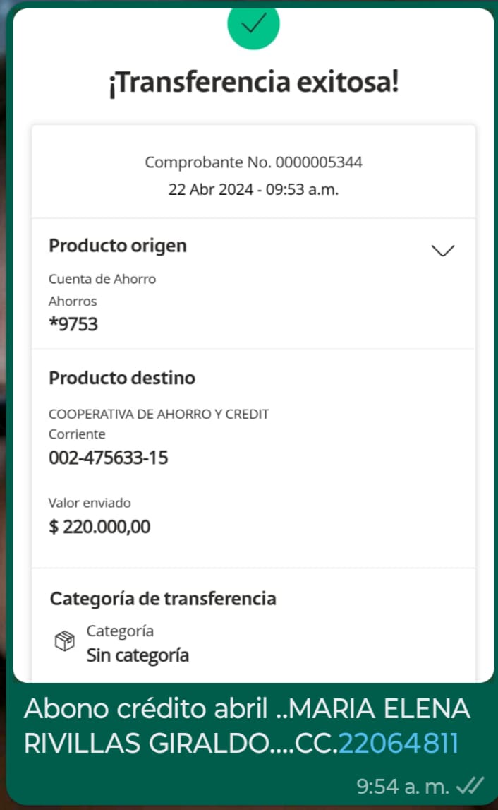Collapse the Producto origen chevron

[x=442, y=250]
